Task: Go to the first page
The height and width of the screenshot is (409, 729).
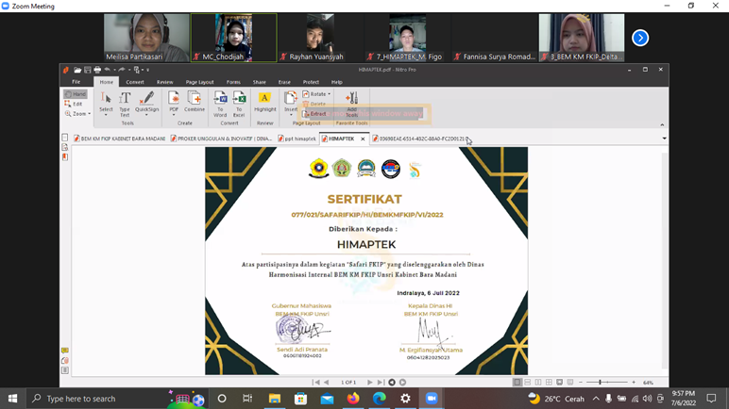Action: pos(316,382)
